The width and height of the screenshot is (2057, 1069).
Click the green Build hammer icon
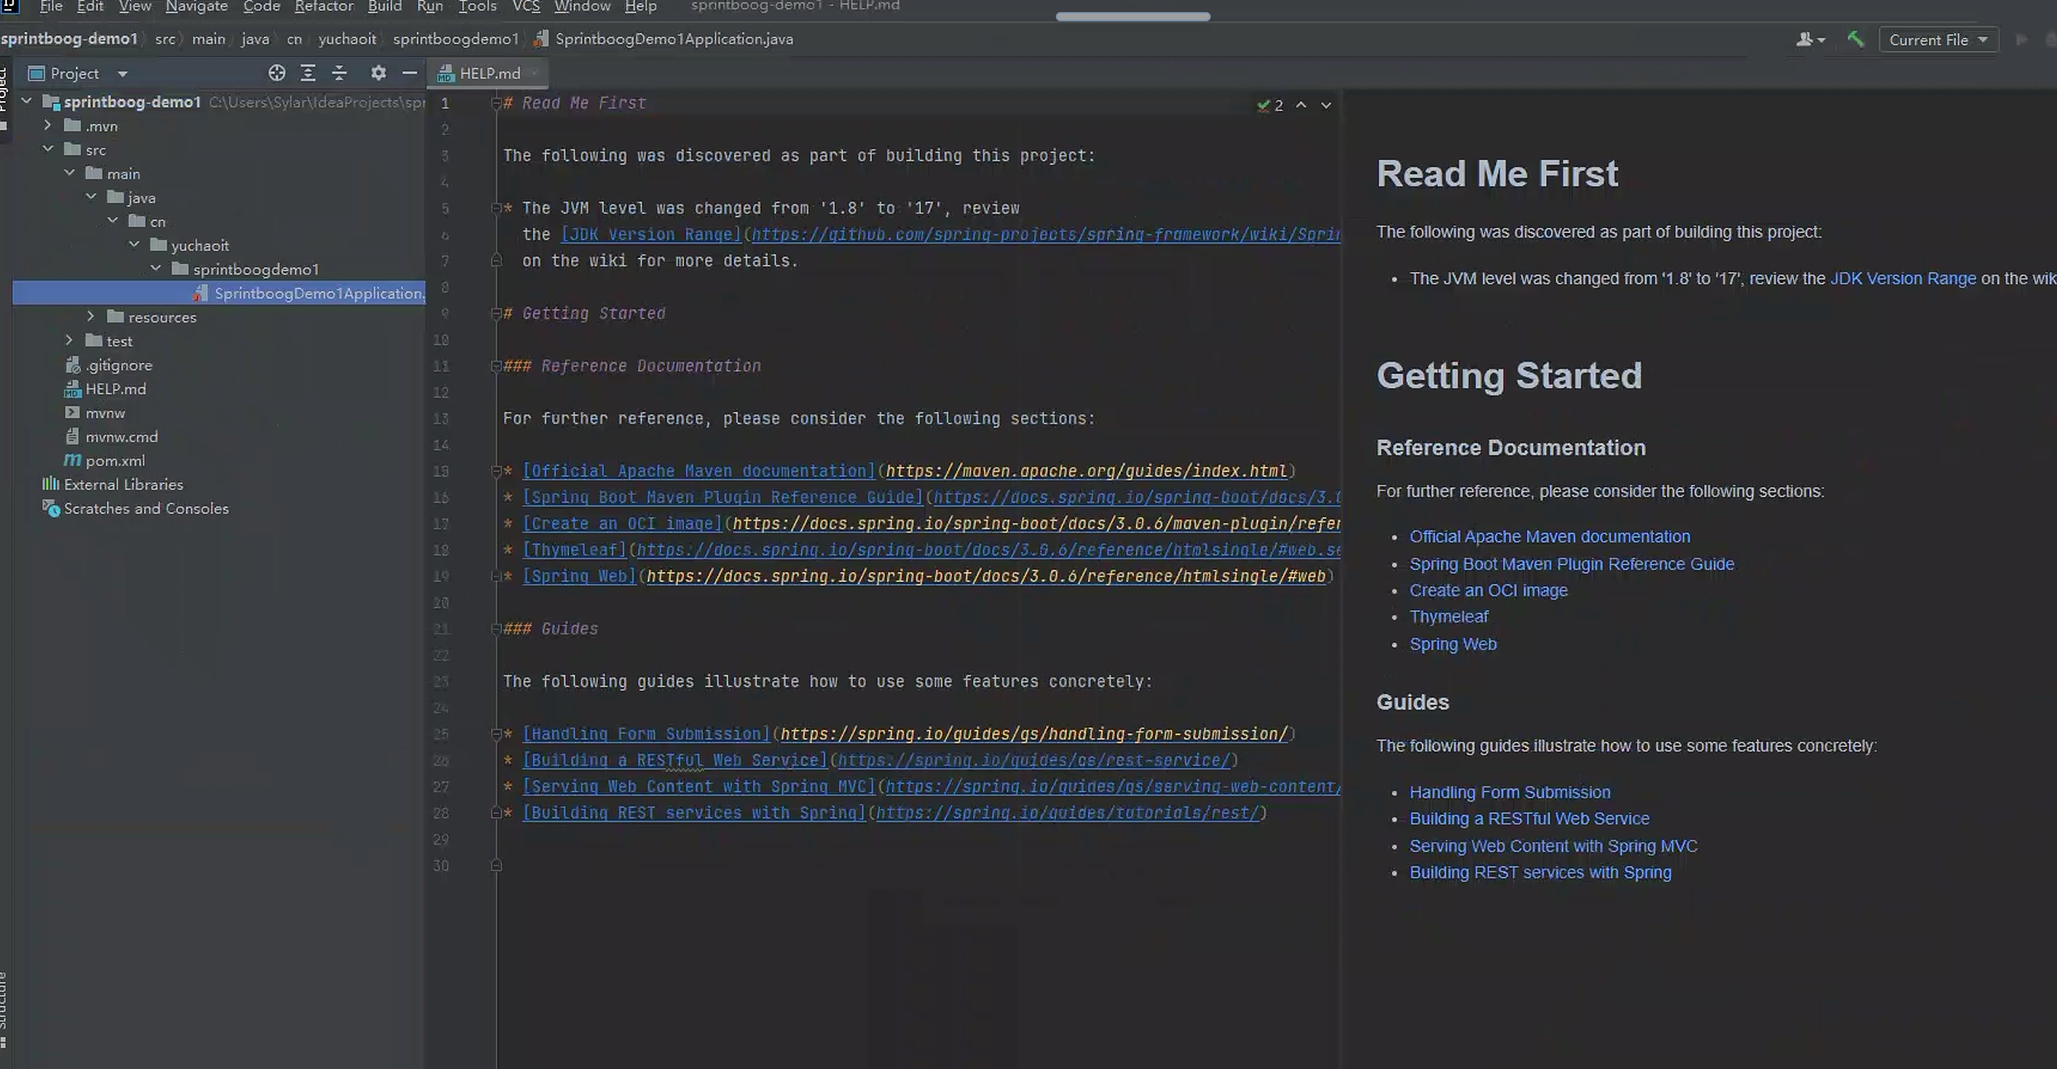point(1855,39)
